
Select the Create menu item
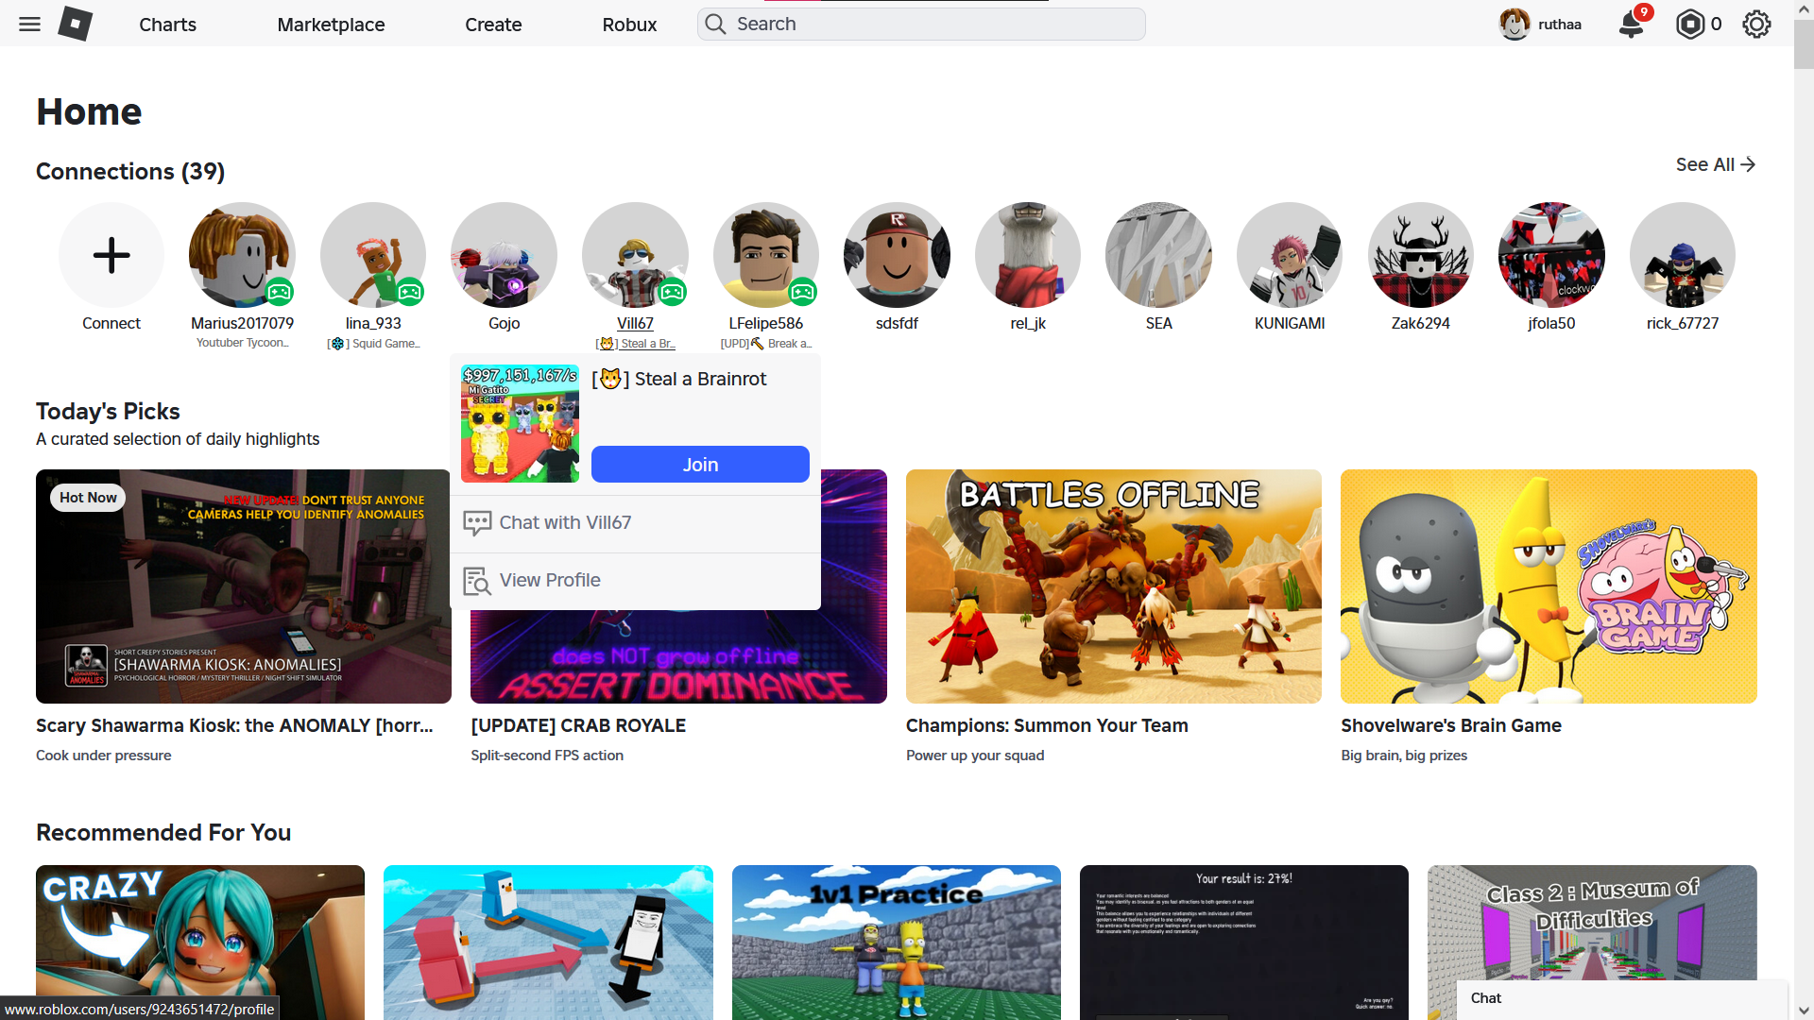click(x=493, y=25)
